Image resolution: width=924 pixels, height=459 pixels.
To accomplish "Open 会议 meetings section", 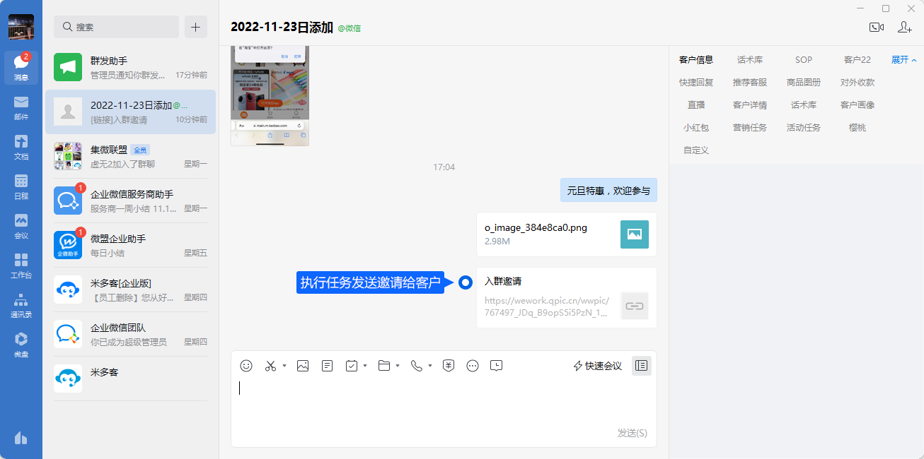I will [21, 226].
